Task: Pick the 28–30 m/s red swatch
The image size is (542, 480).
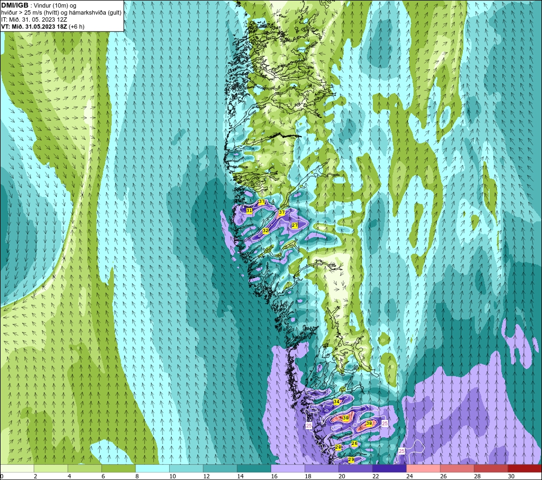Action: (x=491, y=468)
